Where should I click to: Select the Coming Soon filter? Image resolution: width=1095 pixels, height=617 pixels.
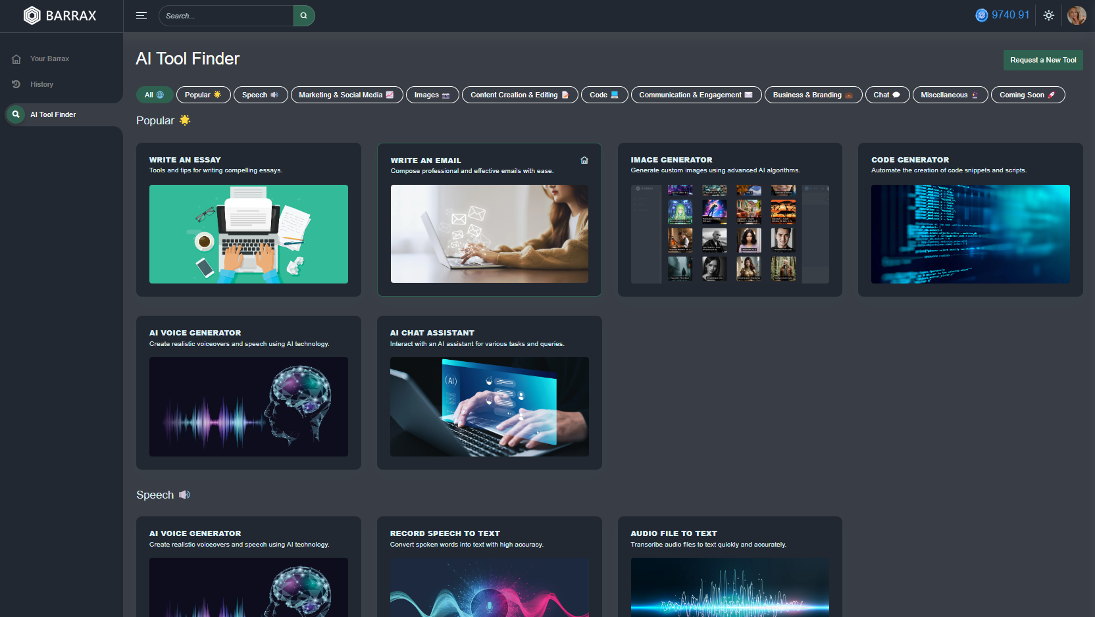(1028, 95)
